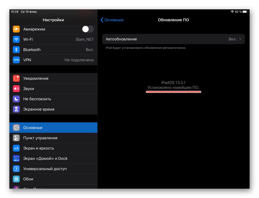
Task: Open Пункт управления settings
Action: click(53, 138)
